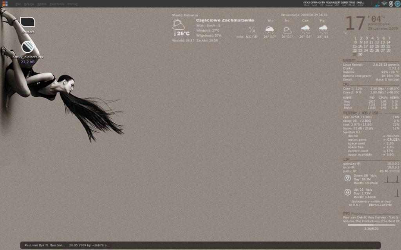Launch the FFX3 internet launcher
Screen dimensions: 401x250
307,3
